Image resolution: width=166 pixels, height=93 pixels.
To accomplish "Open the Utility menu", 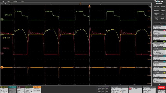I will [15, 1].
